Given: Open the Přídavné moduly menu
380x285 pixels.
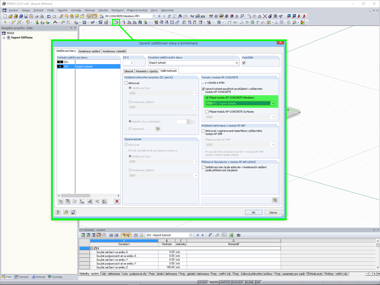Looking at the screenshot, I should 137,10.
